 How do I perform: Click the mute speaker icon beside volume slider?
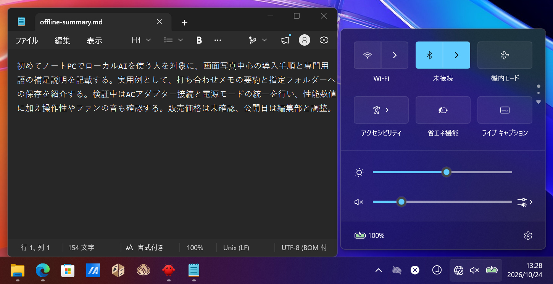coord(359,202)
